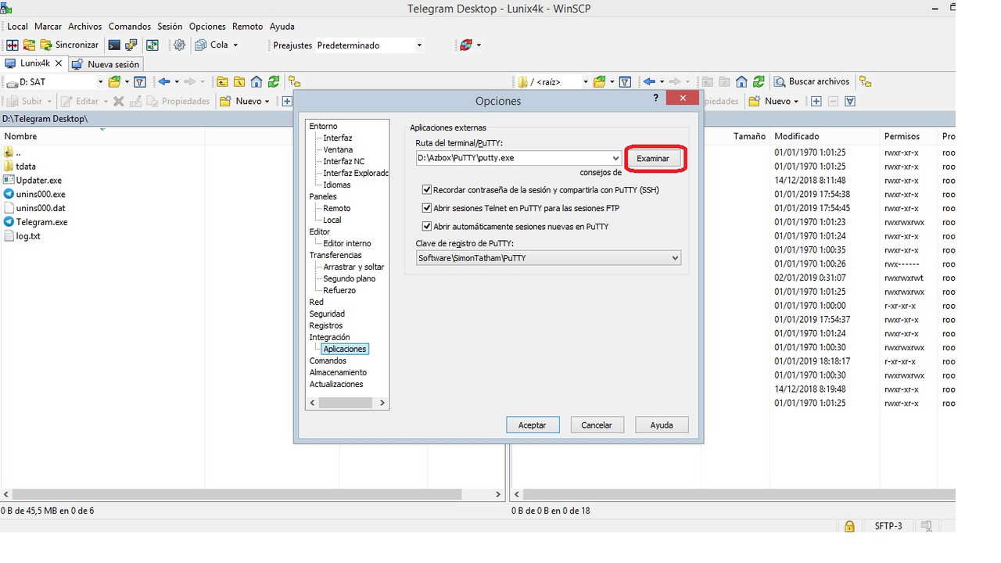The width and height of the screenshot is (1001, 563).
Task: Select Entorno in options tree
Action: point(323,126)
